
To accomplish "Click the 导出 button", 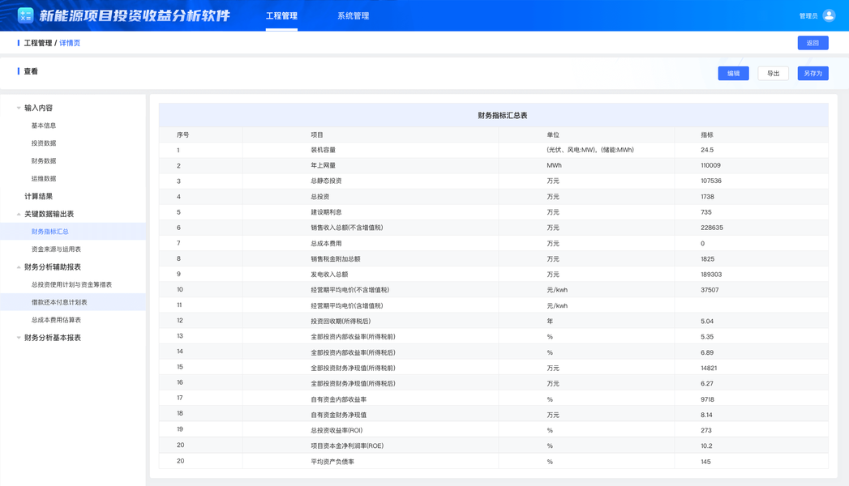I will click(774, 74).
